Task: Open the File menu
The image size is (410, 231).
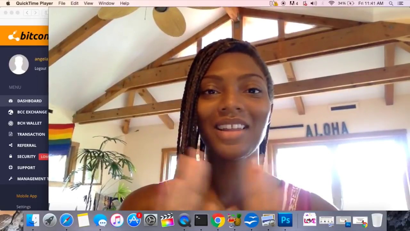Action: tap(62, 3)
